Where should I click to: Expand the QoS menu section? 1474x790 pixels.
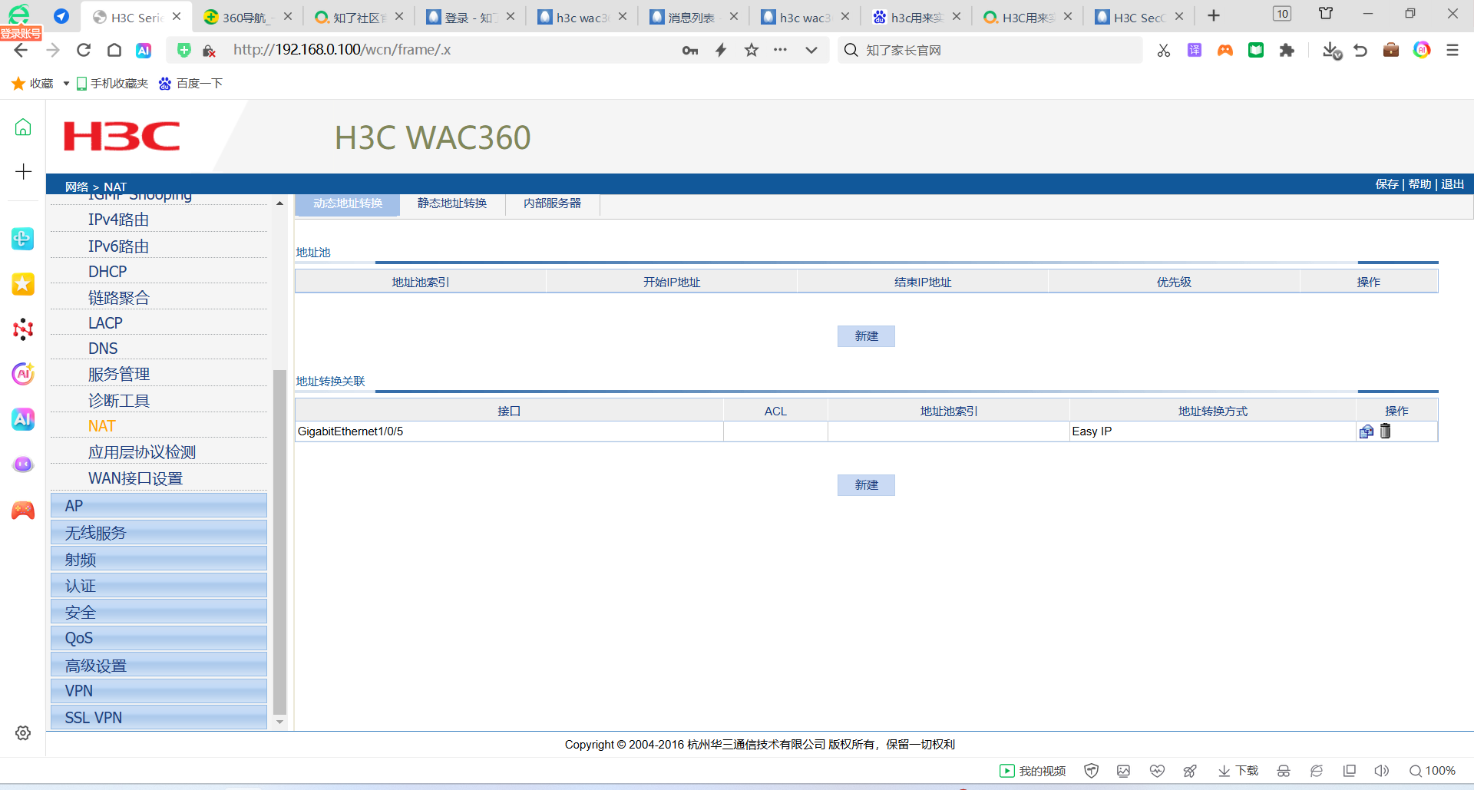pos(159,638)
